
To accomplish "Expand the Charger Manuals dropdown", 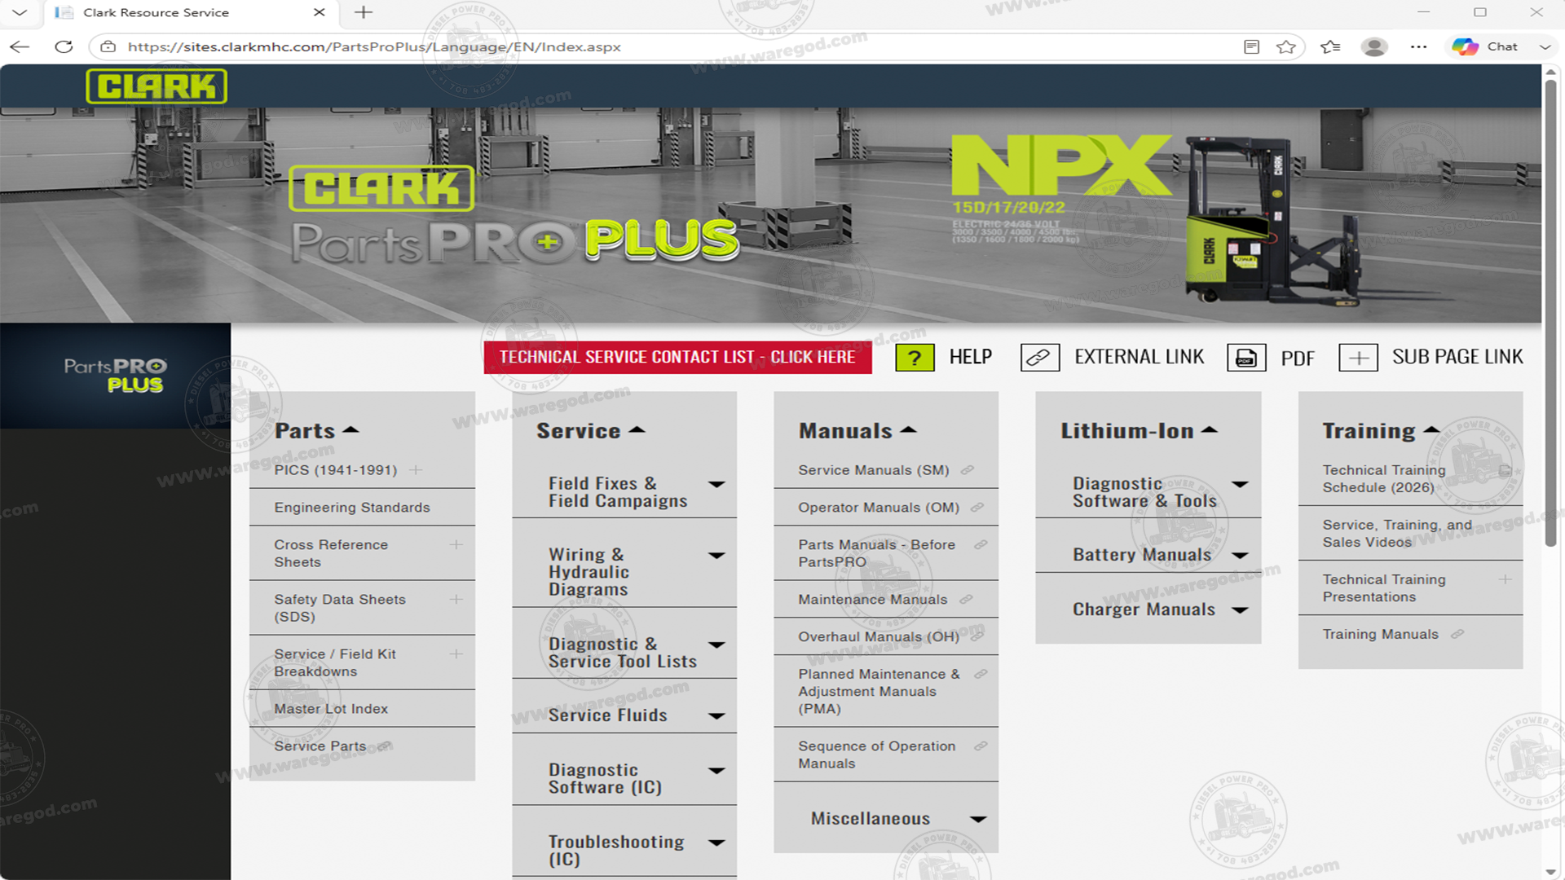I will (x=1240, y=610).
